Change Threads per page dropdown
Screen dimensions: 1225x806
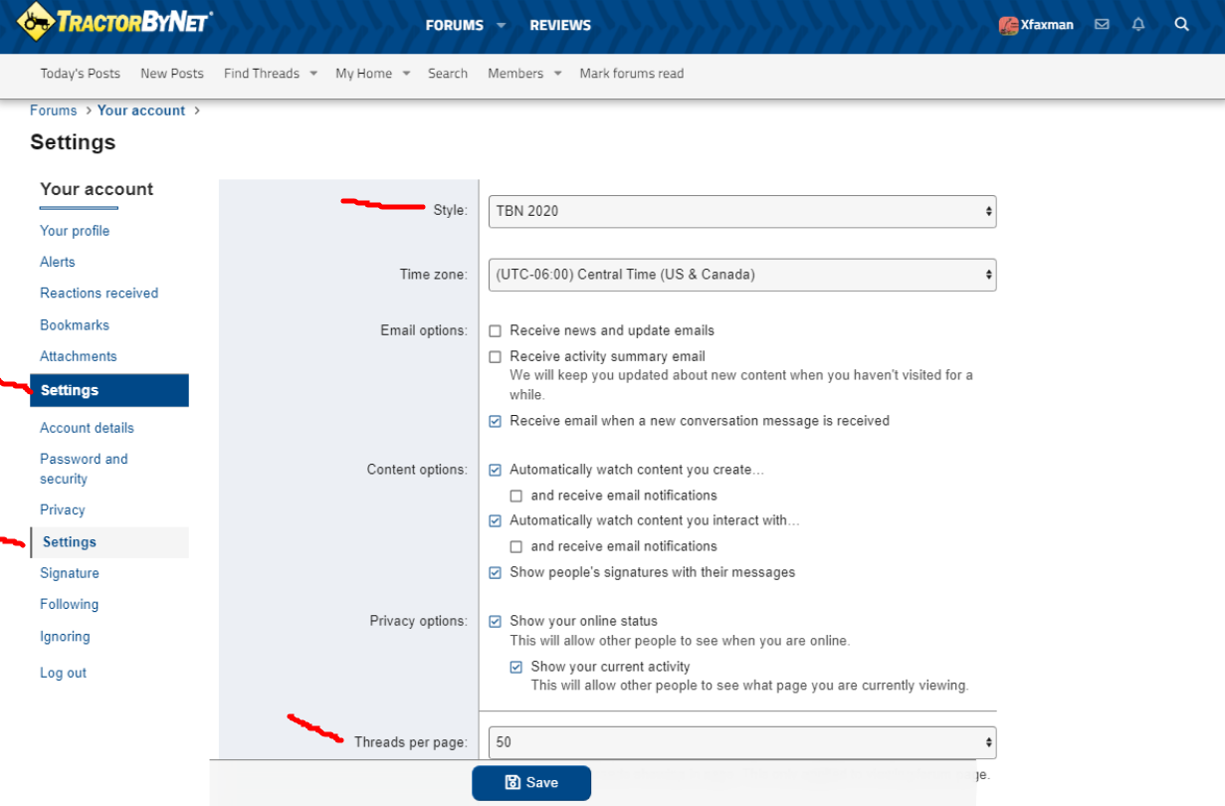click(x=741, y=742)
